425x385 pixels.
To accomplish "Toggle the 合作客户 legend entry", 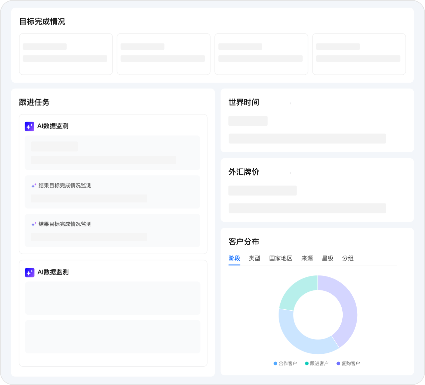I will click(x=285, y=363).
